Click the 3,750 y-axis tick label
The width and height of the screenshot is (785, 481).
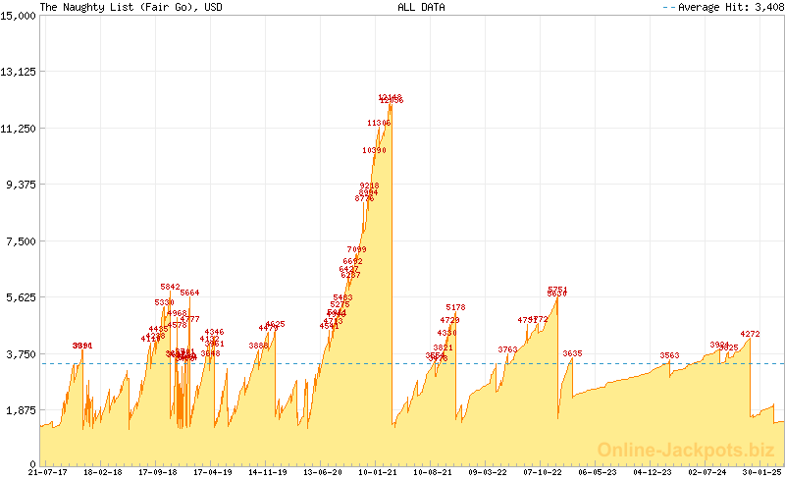[x=22, y=353]
